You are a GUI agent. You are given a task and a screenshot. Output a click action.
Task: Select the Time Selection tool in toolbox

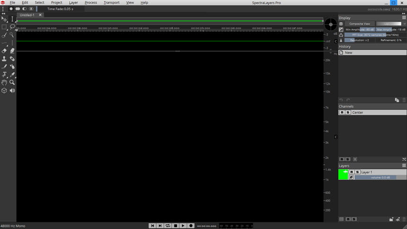tap(12, 19)
